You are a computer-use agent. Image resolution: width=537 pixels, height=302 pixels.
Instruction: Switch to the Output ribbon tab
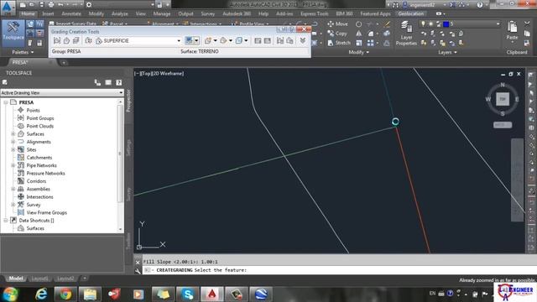coord(185,13)
